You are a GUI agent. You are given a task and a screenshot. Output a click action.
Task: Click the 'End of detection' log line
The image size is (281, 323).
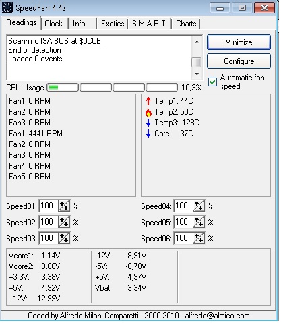(34, 50)
